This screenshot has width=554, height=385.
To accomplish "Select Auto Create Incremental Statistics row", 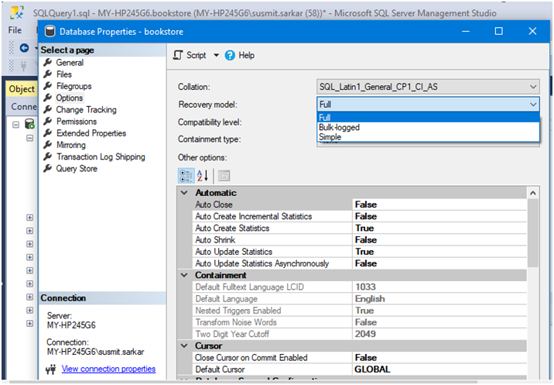I will coord(359,216).
